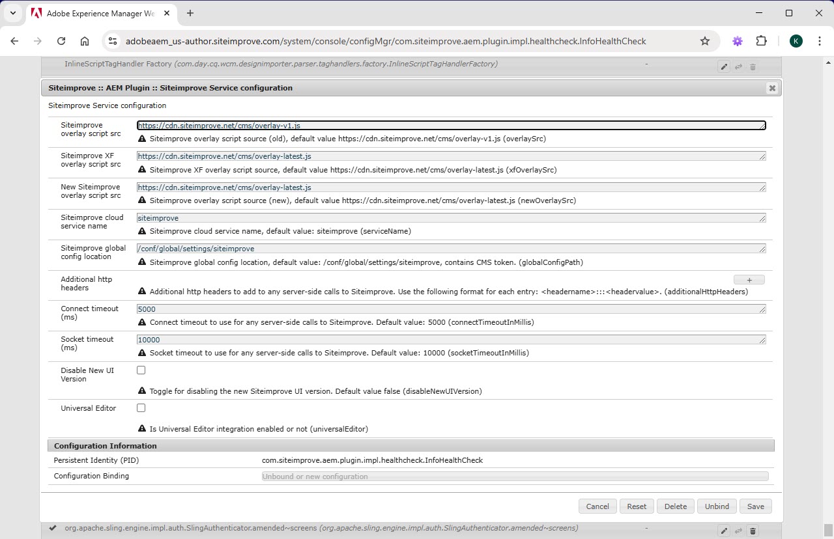Bookmark this page with the star icon
834x539 pixels.
705,41
